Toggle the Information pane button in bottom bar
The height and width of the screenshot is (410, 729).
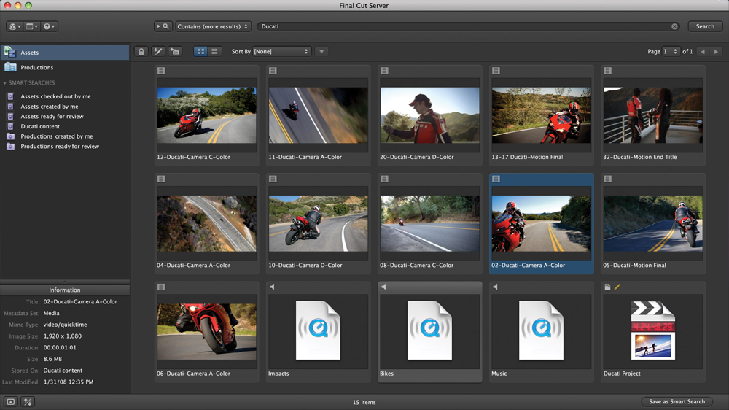pyautogui.click(x=11, y=402)
